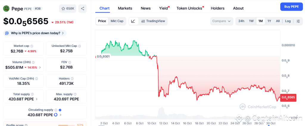Click Market cap info icon

click(32, 46)
